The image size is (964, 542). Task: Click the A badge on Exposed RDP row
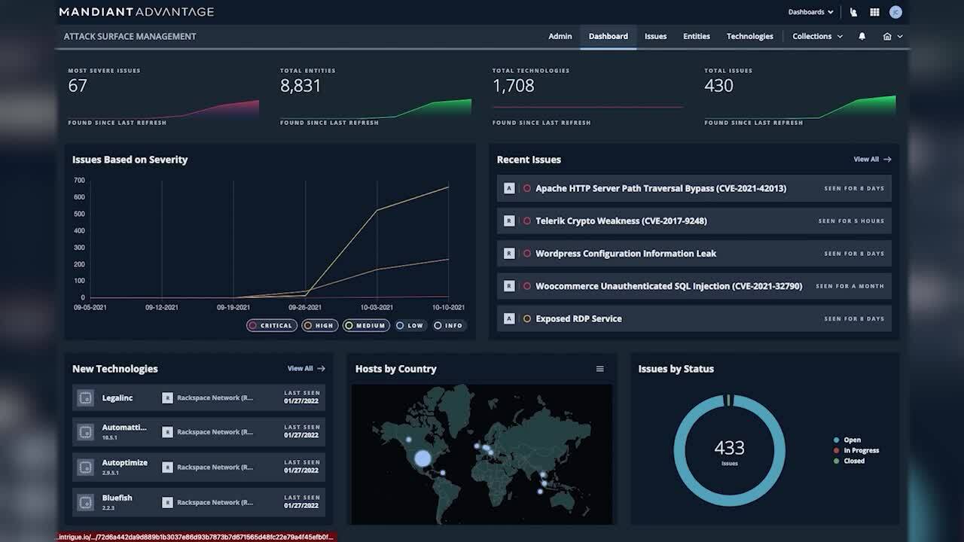tap(509, 318)
